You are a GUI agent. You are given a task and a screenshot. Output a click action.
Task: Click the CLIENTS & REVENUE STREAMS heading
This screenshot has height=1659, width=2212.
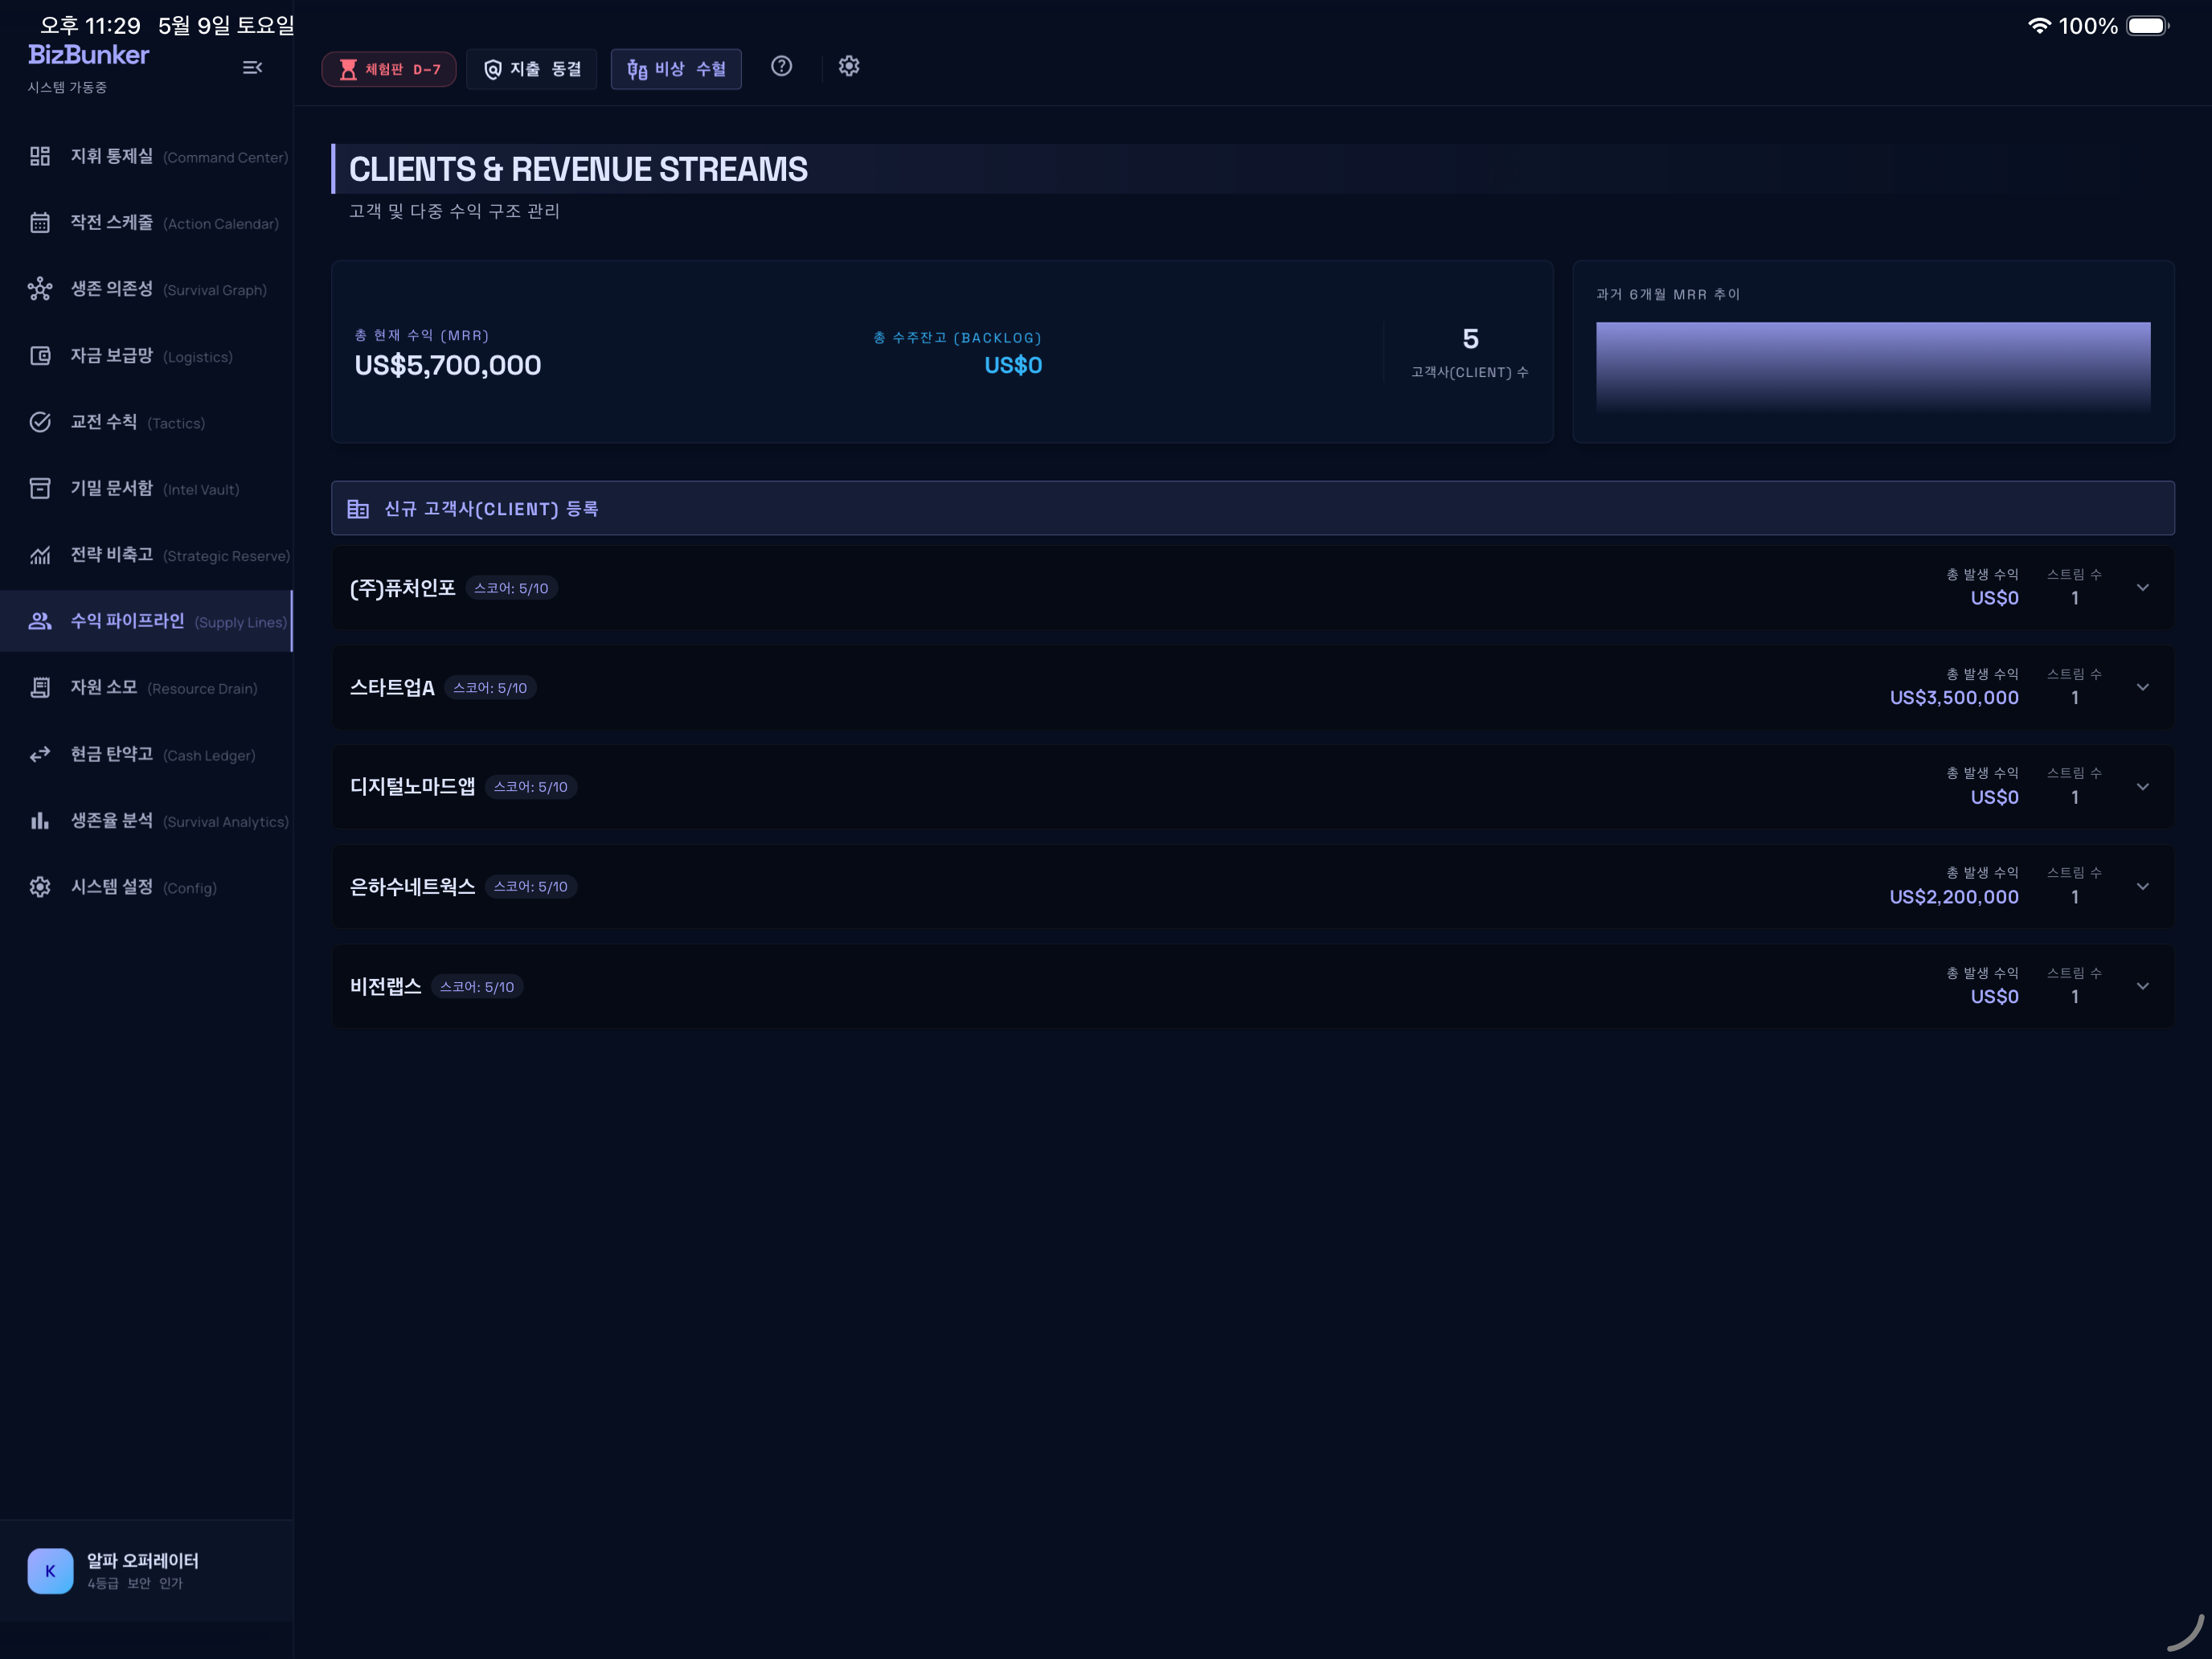click(578, 169)
